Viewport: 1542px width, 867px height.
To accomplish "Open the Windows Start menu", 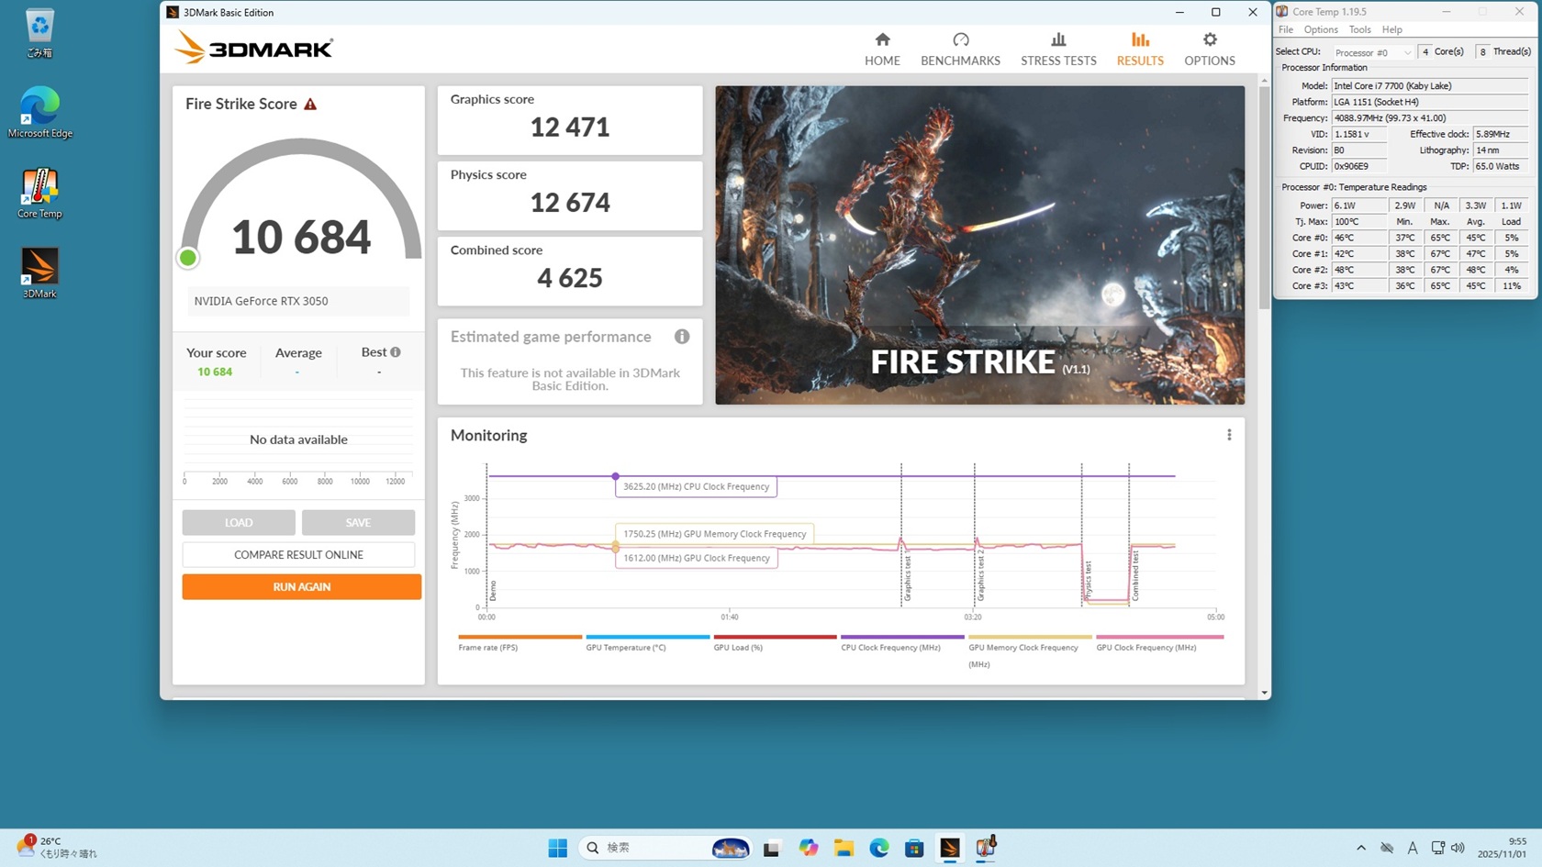I will 557,848.
